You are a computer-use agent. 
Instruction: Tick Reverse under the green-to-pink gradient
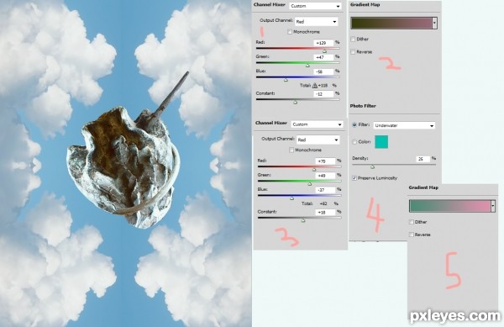coord(411,235)
